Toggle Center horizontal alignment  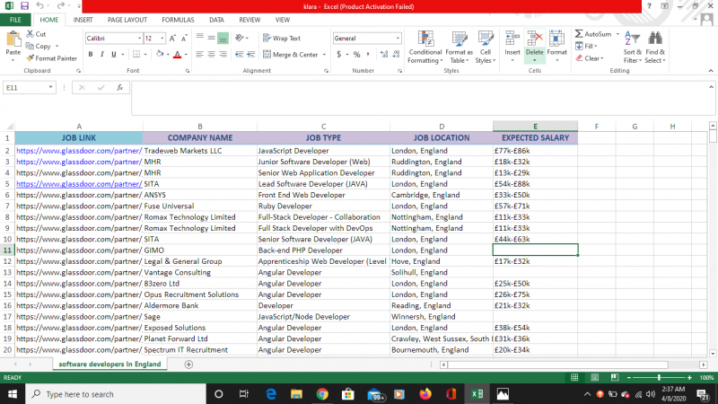click(211, 55)
